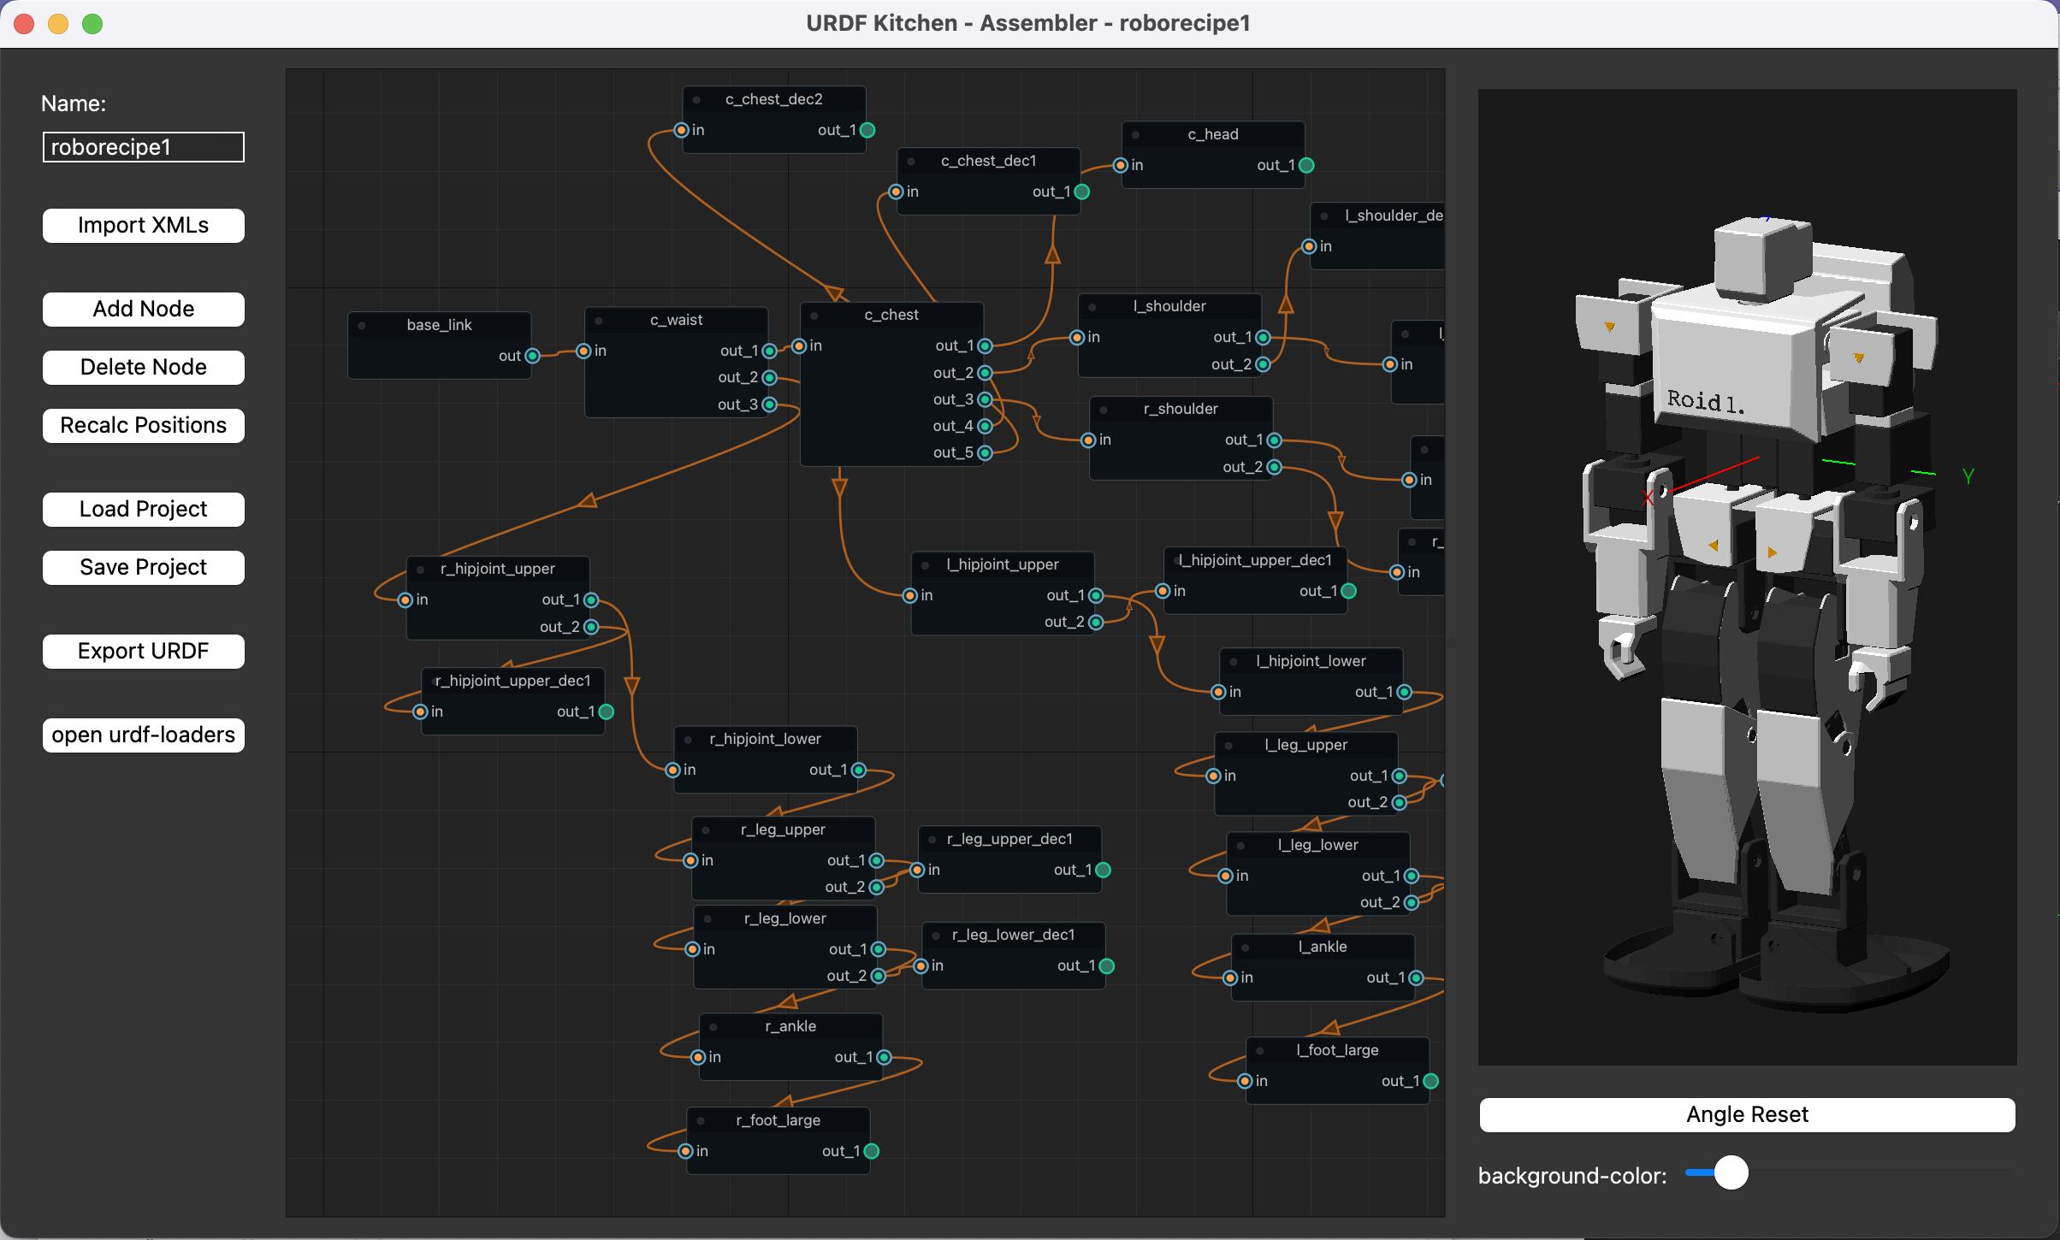Click the in port of l_hipjoint_lower
This screenshot has height=1240, width=2060.
1218,692
